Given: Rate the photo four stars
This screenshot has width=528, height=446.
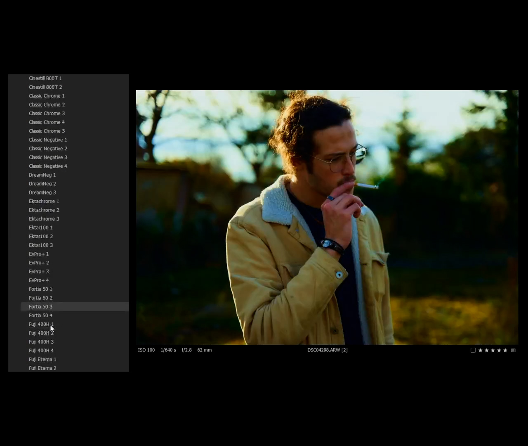Looking at the screenshot, I should click(499, 350).
